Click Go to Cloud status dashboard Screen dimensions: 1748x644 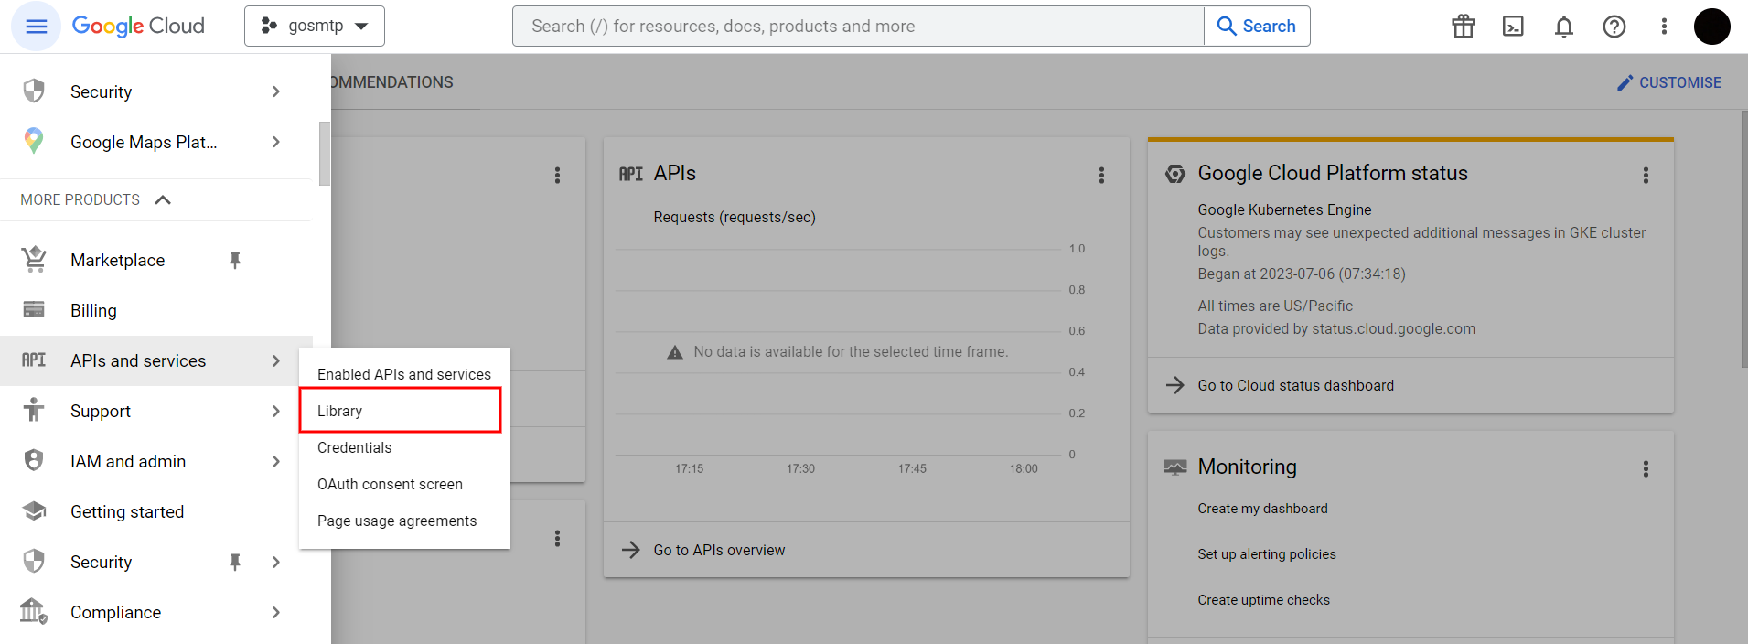(x=1280, y=385)
